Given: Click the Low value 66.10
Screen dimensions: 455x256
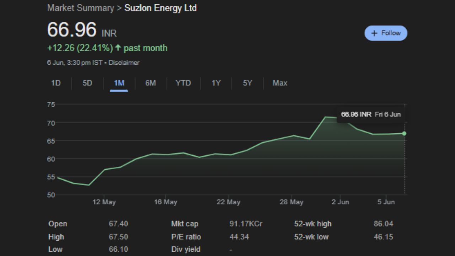Looking at the screenshot, I should tap(118, 250).
